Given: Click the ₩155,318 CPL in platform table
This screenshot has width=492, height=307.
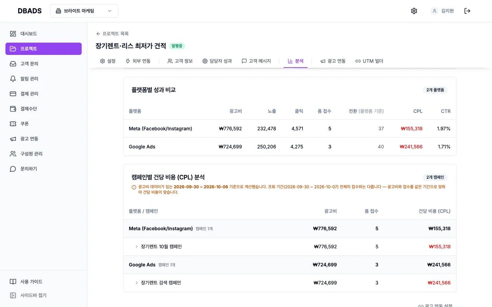Looking at the screenshot, I should (412, 129).
